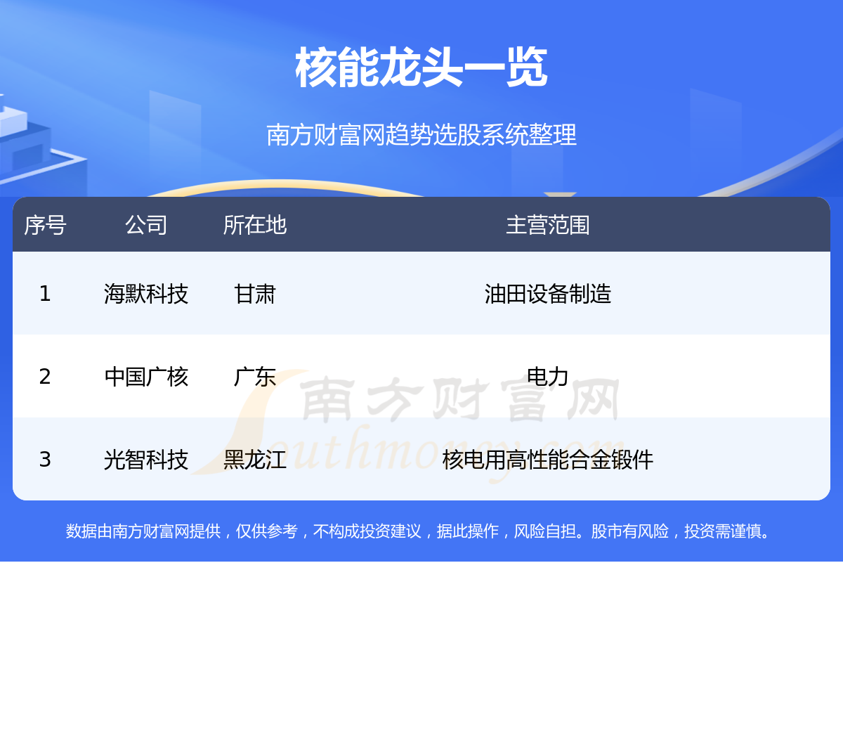Select the 甘肃 location cell
The height and width of the screenshot is (738, 843).
(x=255, y=293)
